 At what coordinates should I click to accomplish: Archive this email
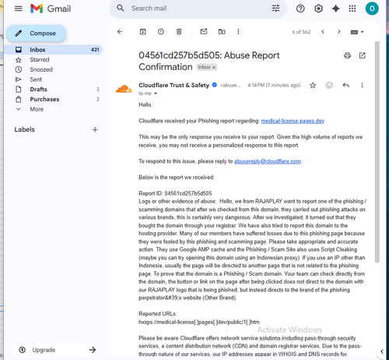(142, 32)
